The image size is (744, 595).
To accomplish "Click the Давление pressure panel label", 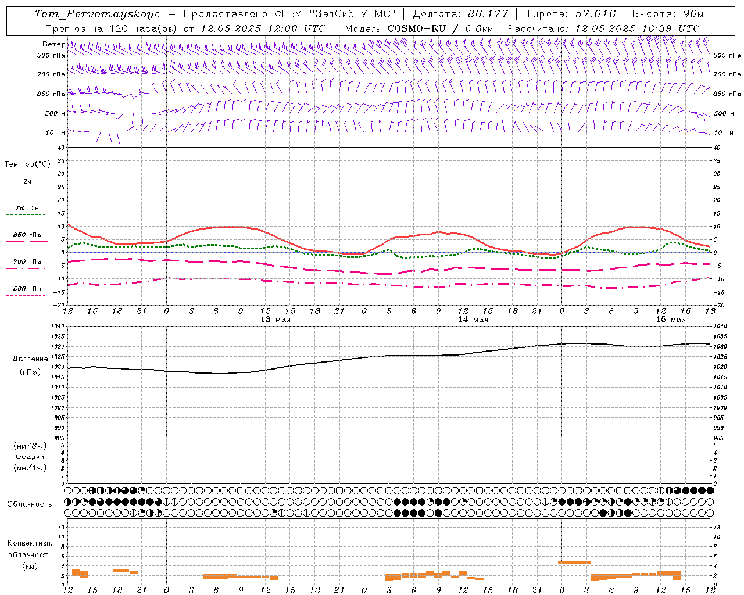I will tap(30, 359).
